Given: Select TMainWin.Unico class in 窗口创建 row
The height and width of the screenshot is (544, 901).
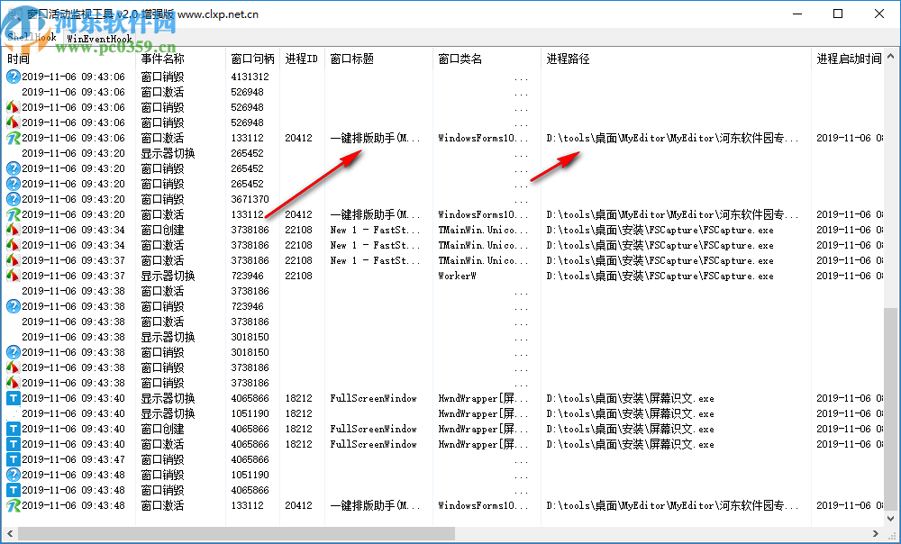Looking at the screenshot, I should tap(483, 230).
